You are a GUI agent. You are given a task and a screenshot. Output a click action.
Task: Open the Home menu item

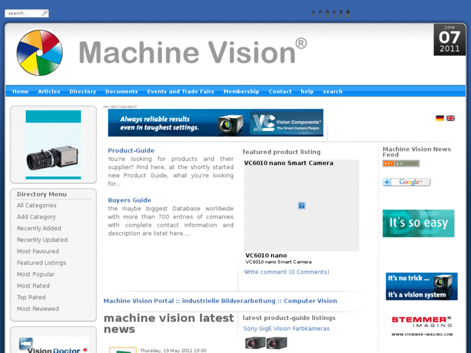(21, 91)
